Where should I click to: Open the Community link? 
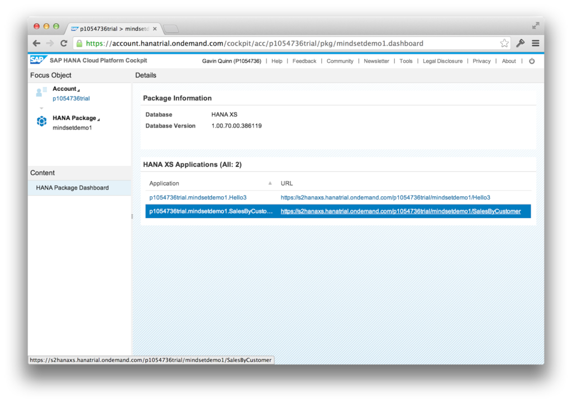click(x=340, y=61)
